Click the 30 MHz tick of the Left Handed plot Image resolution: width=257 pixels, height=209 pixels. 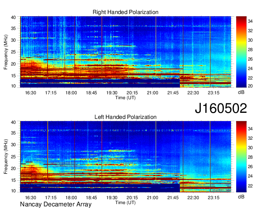click(x=13, y=145)
